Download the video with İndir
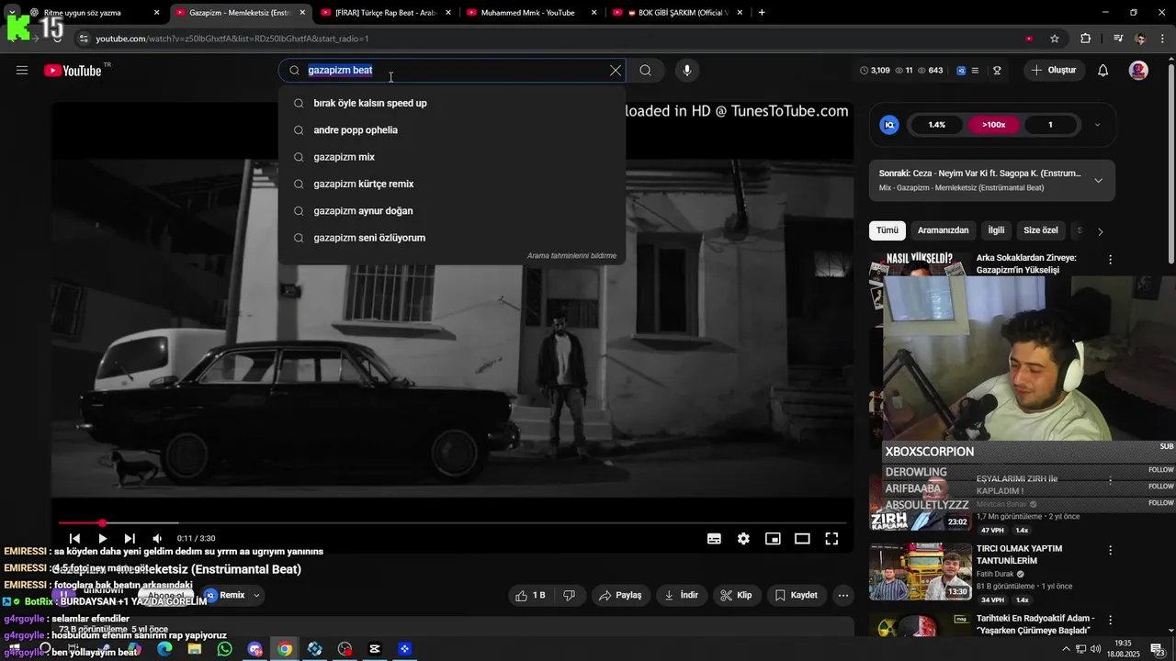This screenshot has width=1176, height=661. coord(682,595)
